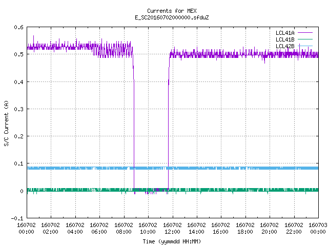Image resolution: width=328 pixels, height=246 pixels.
Task: Click the y-axis tick value 0.2
Action: [18, 136]
